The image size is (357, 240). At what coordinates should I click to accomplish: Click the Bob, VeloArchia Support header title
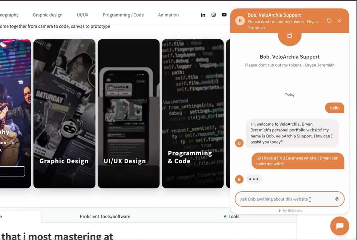274,15
